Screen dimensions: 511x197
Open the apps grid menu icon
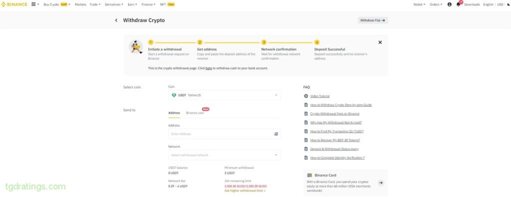pos(33,4)
